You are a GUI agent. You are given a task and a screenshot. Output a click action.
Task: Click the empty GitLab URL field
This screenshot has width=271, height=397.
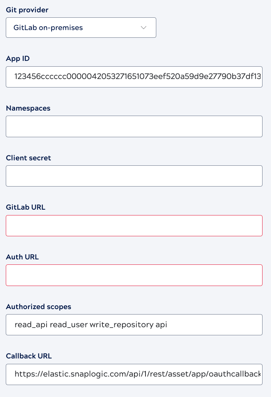click(134, 225)
